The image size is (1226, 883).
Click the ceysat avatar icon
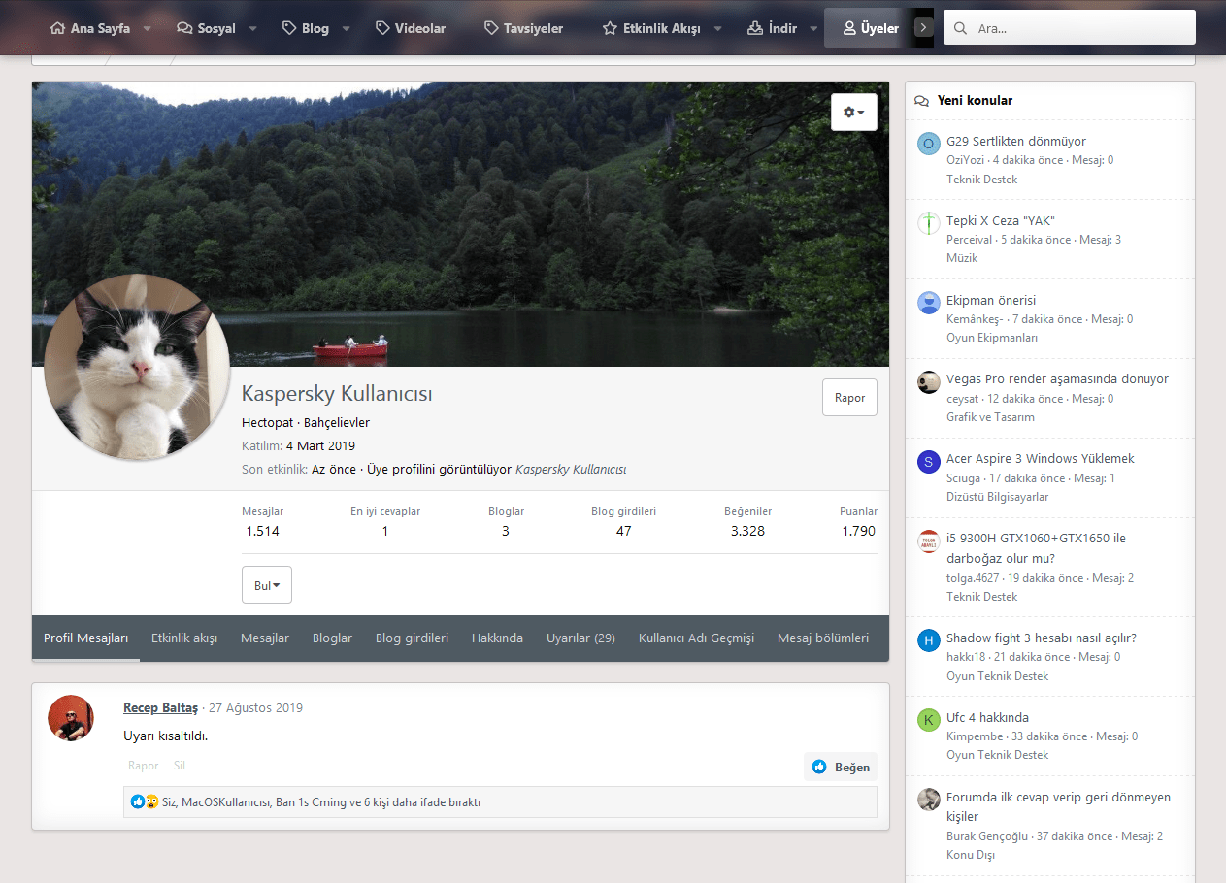929,381
